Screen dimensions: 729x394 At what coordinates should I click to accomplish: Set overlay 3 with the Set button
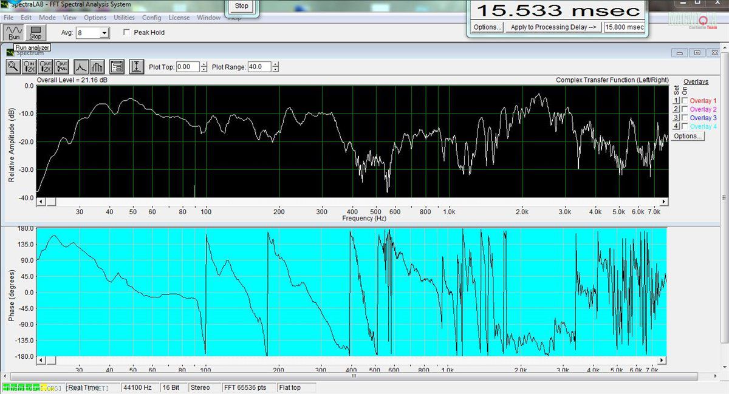pos(677,118)
